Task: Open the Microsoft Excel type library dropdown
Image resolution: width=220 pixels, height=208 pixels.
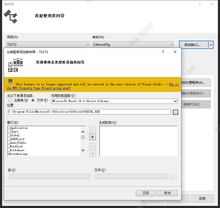Action: click(175, 101)
